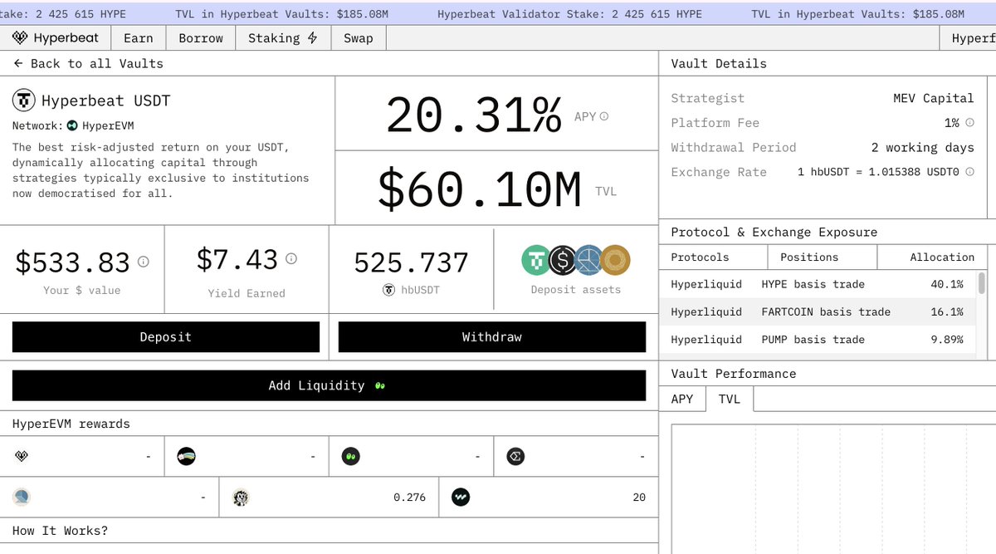Click the 40.1% allocation value

click(x=947, y=284)
